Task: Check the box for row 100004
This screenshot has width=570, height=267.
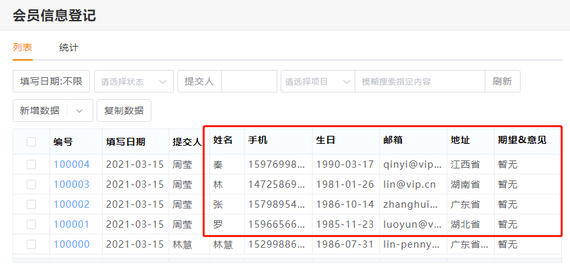Action: [31, 164]
